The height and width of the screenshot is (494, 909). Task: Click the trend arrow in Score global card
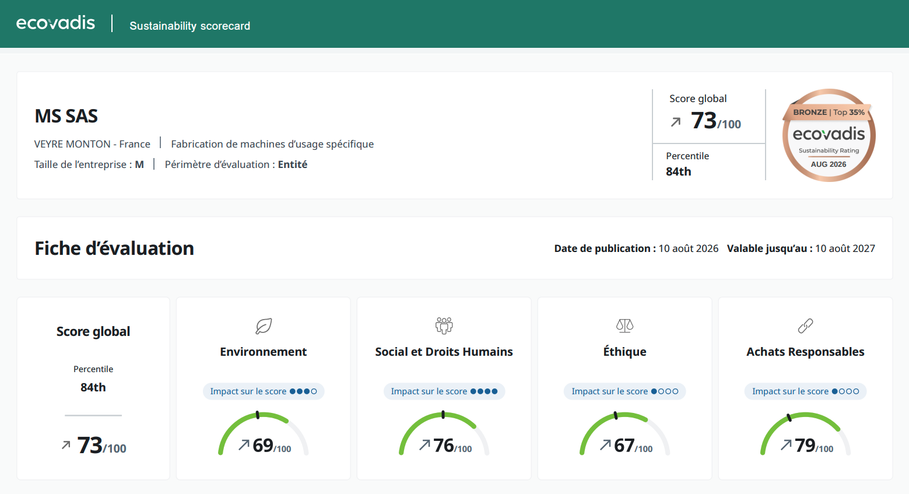point(66,445)
